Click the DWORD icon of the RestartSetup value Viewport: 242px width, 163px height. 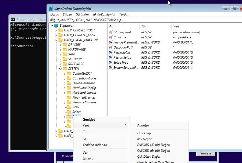(111, 57)
